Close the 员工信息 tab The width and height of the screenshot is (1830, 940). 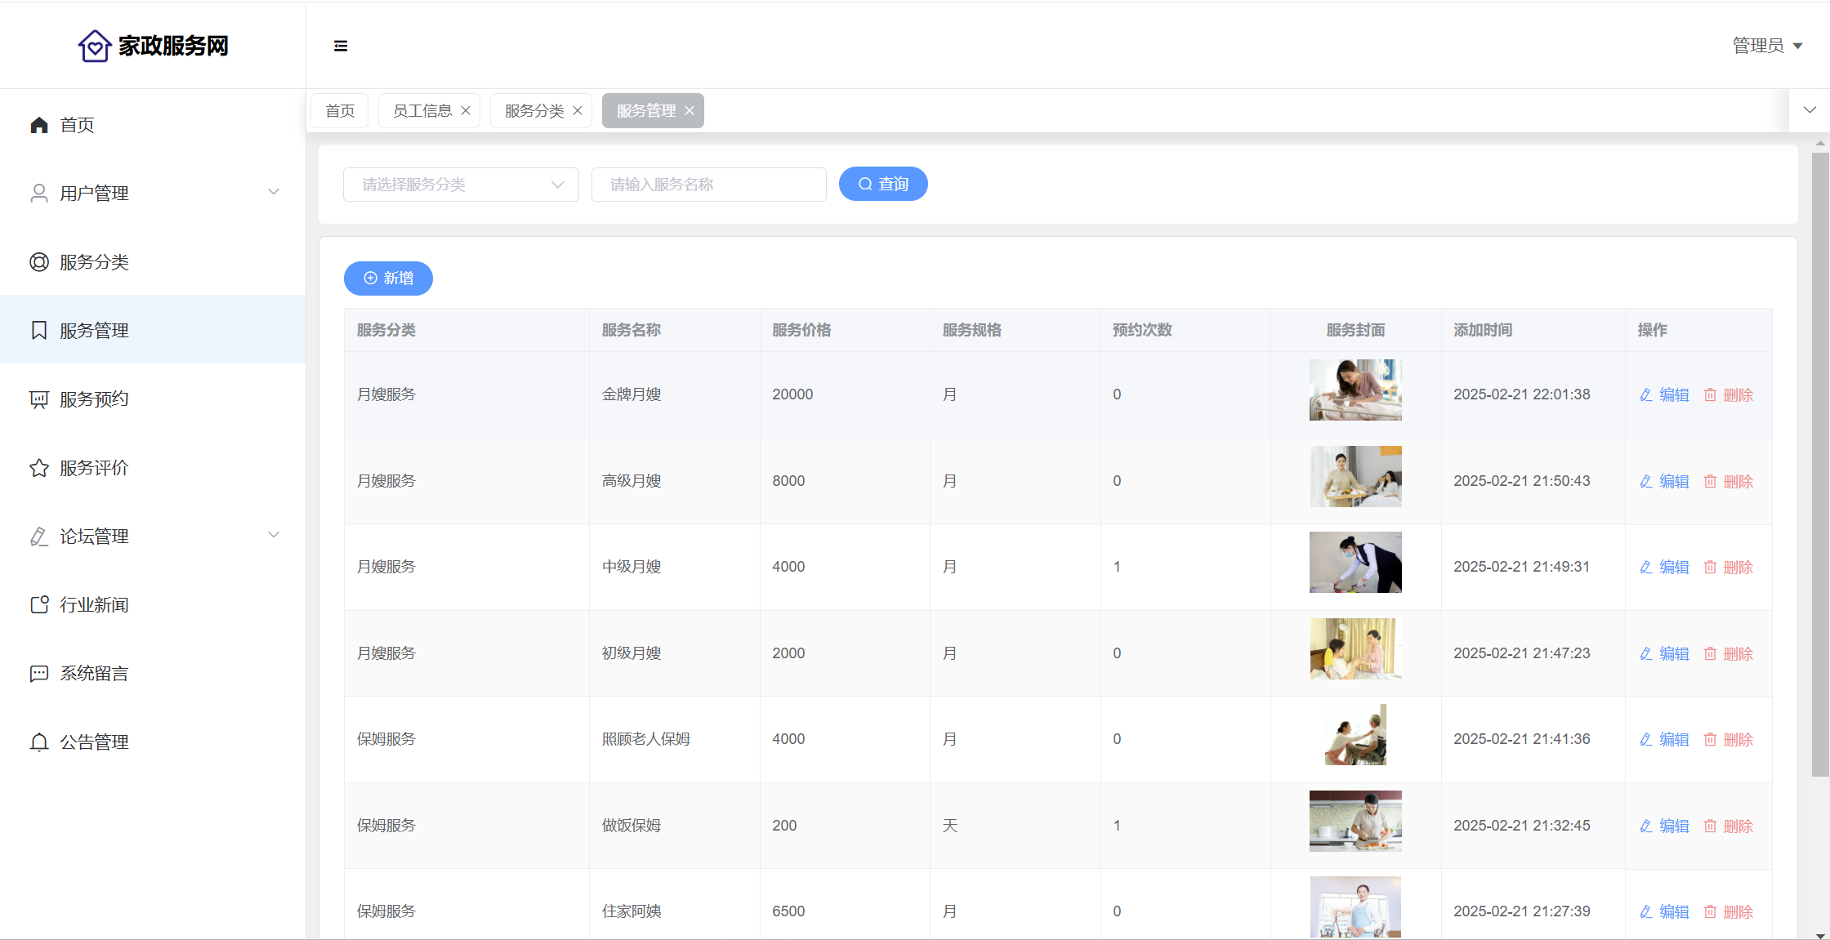[466, 111]
